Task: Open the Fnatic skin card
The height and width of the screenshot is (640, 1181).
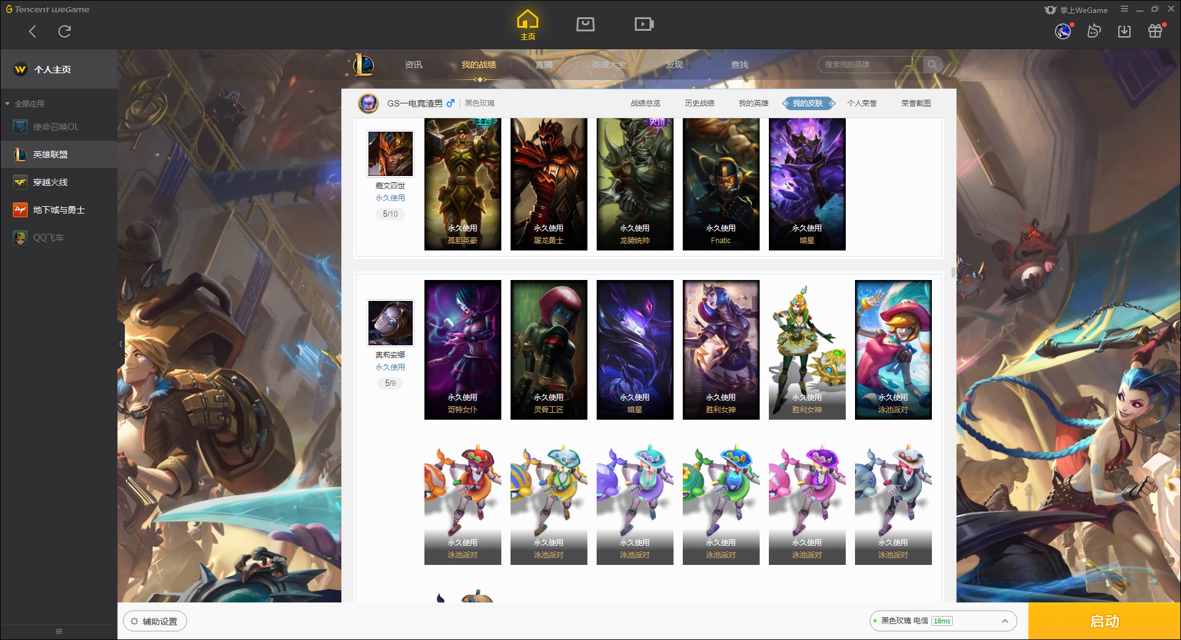Action: pyautogui.click(x=721, y=184)
